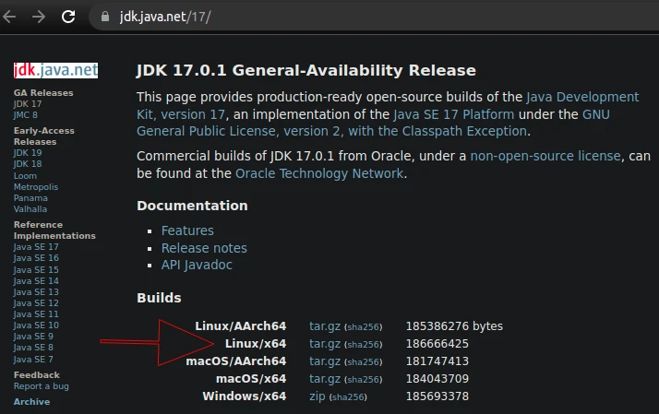Download the Windows/x64 zip build

pyautogui.click(x=318, y=396)
